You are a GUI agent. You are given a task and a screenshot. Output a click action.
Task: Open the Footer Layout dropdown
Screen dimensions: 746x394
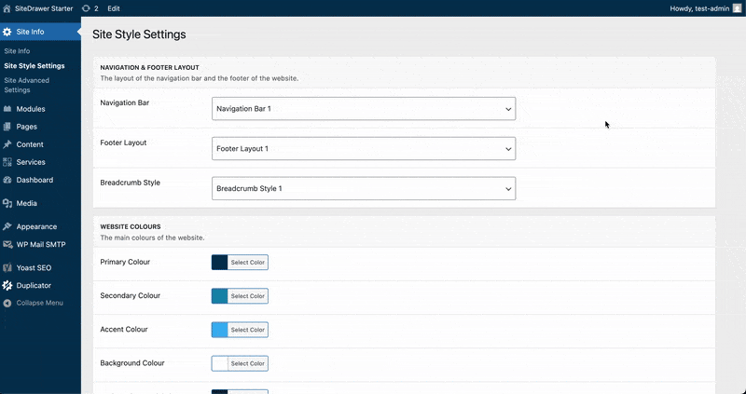[364, 149]
